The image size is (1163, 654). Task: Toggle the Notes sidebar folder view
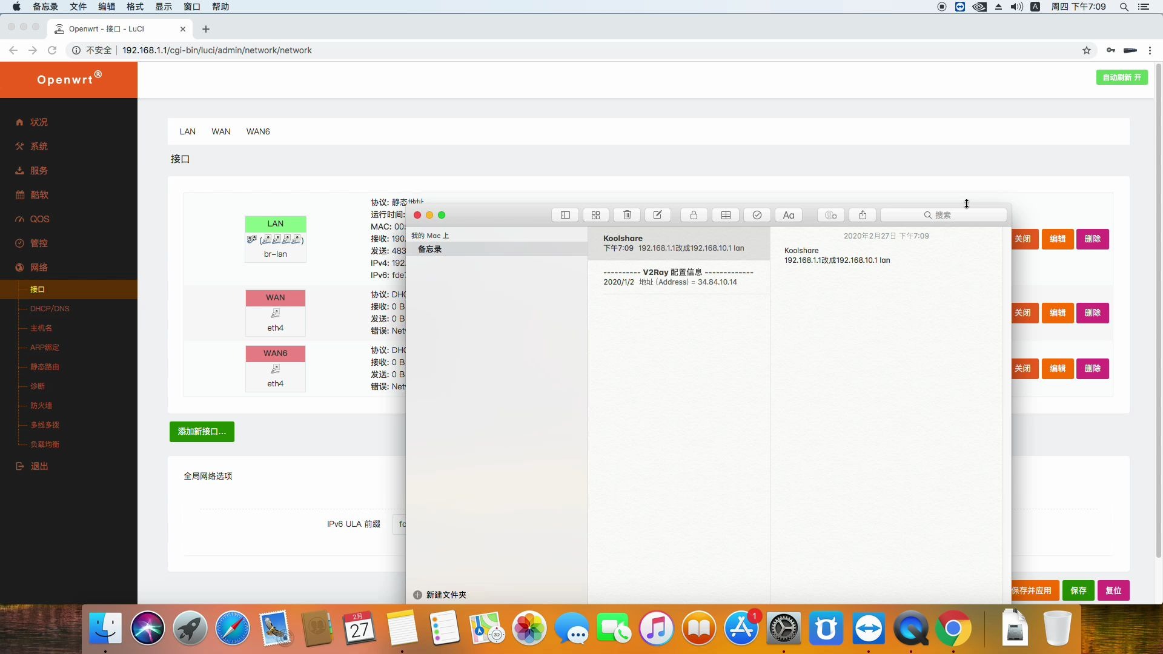[565, 215]
